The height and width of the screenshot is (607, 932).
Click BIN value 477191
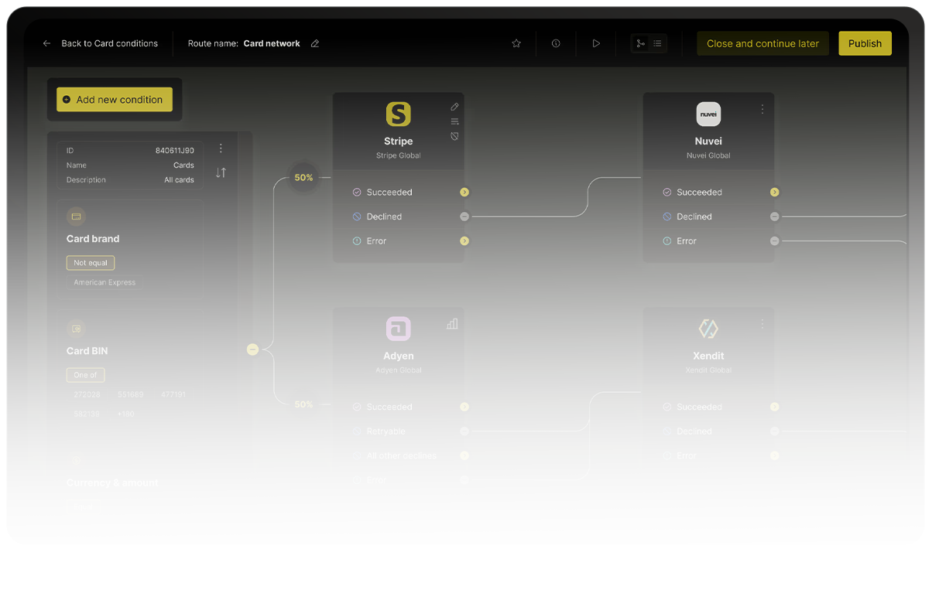coord(173,394)
